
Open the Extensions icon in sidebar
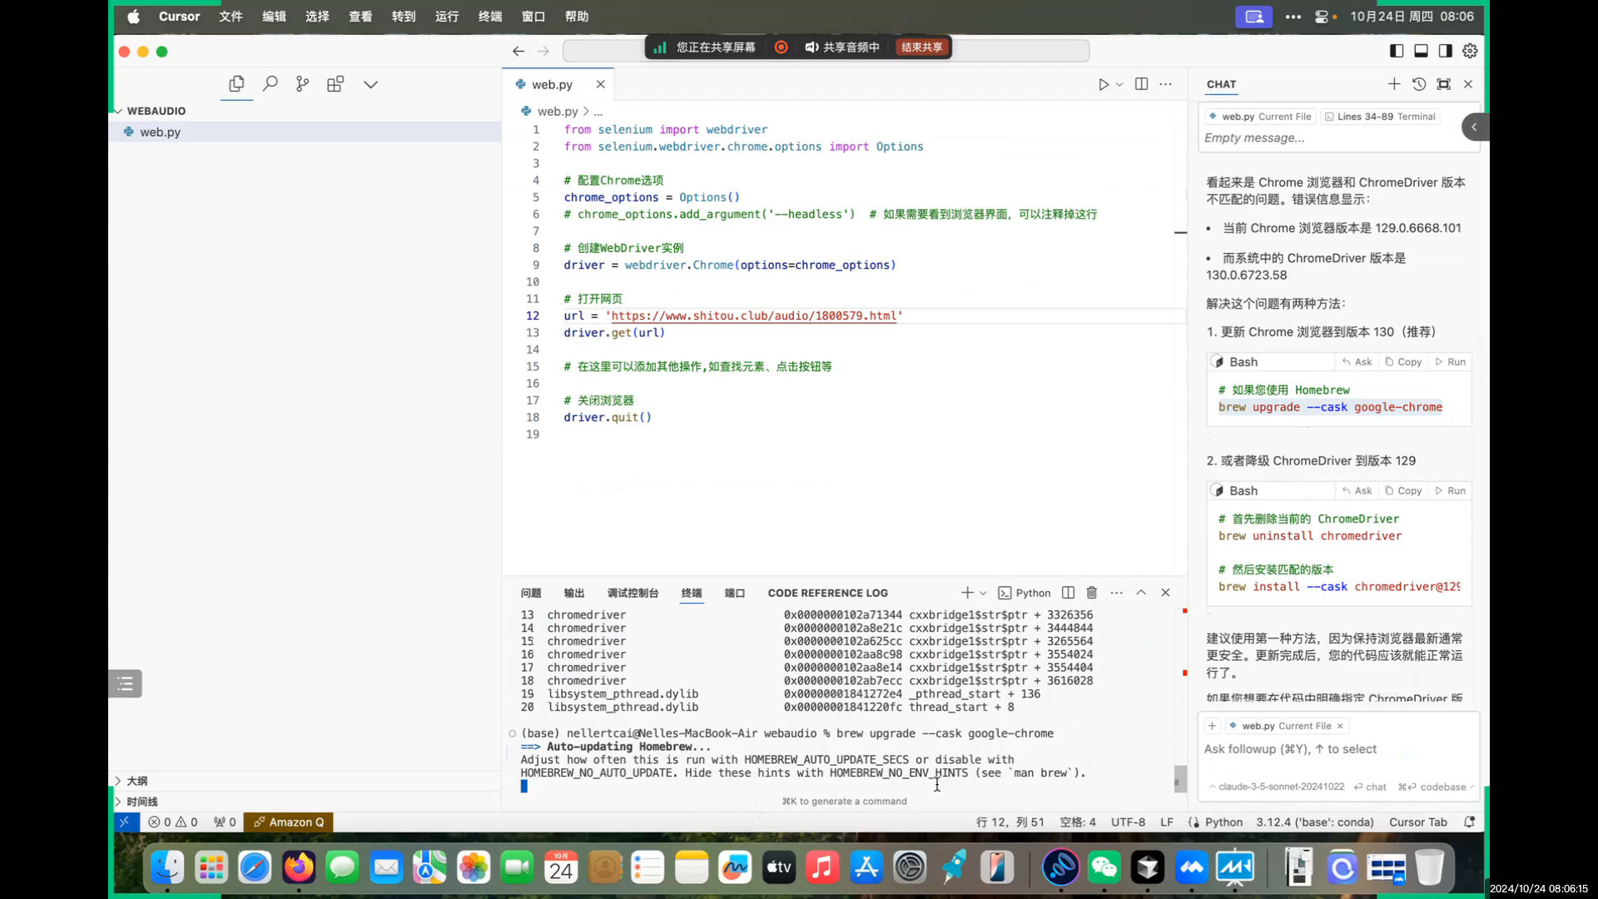(x=335, y=83)
